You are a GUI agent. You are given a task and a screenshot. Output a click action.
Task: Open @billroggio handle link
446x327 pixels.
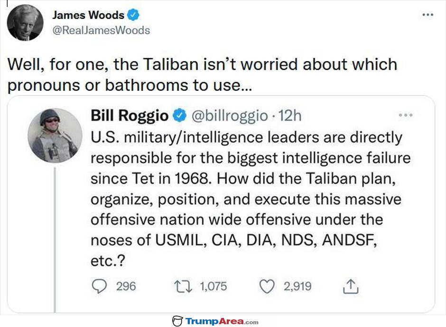pos(230,116)
